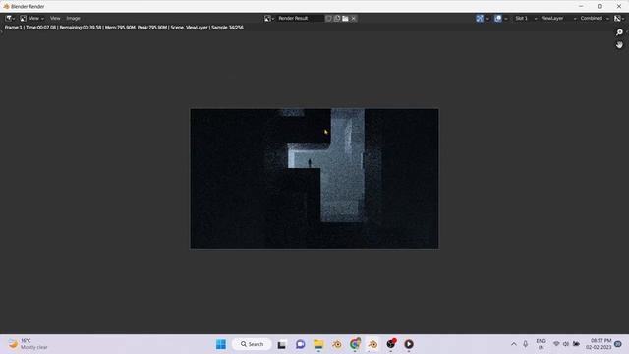This screenshot has height=354, width=629.
Task: Switch to active Blender Render taskbar icon
Action: [373, 344]
